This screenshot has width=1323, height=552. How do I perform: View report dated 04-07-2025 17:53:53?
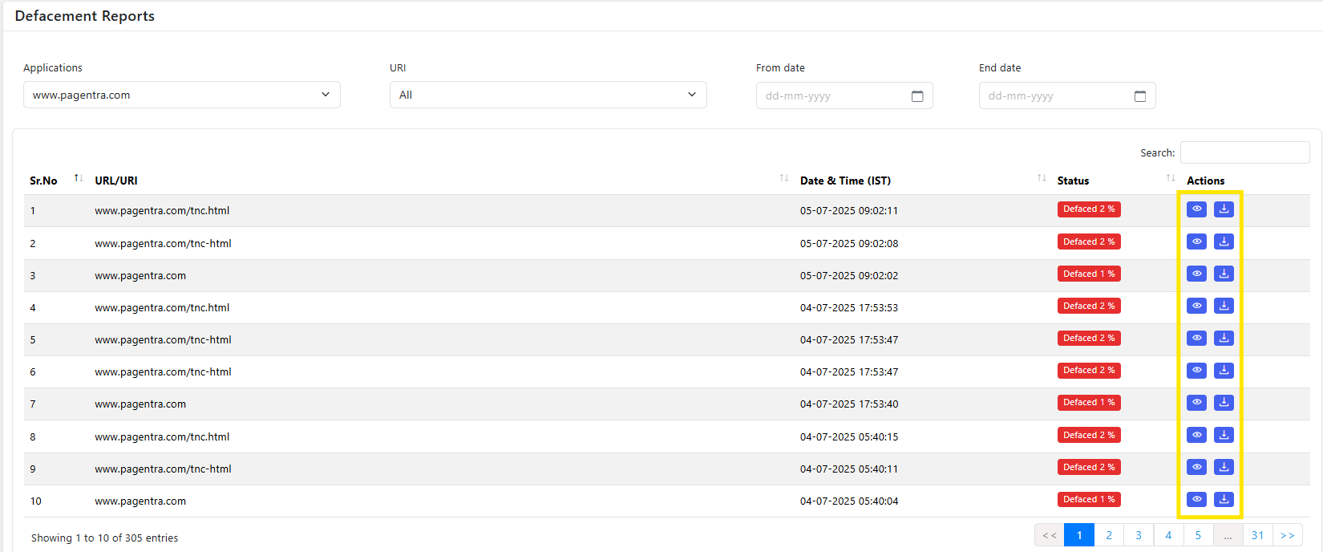pyautogui.click(x=1196, y=306)
